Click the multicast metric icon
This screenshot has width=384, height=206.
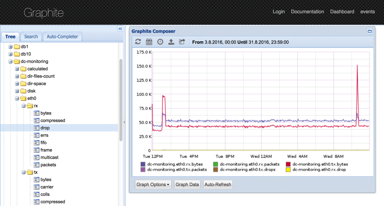coord(37,158)
